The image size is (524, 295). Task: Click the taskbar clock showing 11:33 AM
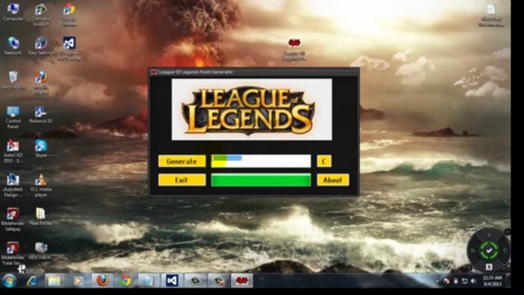point(492,281)
